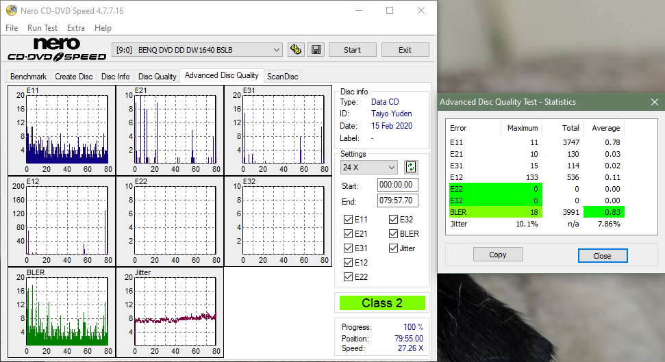Image resolution: width=665 pixels, height=362 pixels.
Task: Uncheck the Jitter checkbox
Action: pos(393,248)
